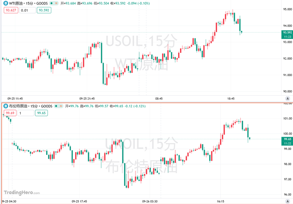
Task: Click the 99.65 current price label on axis
Action: [x=287, y=139]
